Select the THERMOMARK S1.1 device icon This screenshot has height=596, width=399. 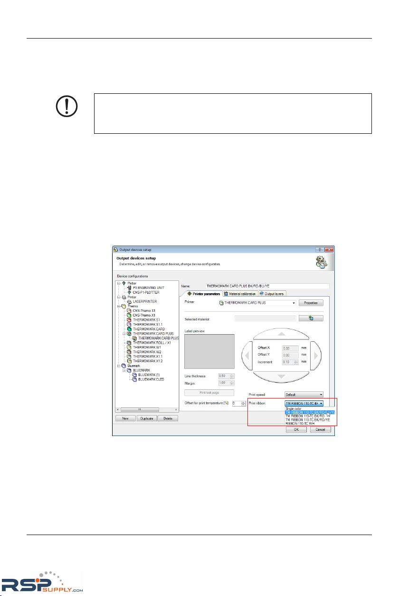(129, 324)
